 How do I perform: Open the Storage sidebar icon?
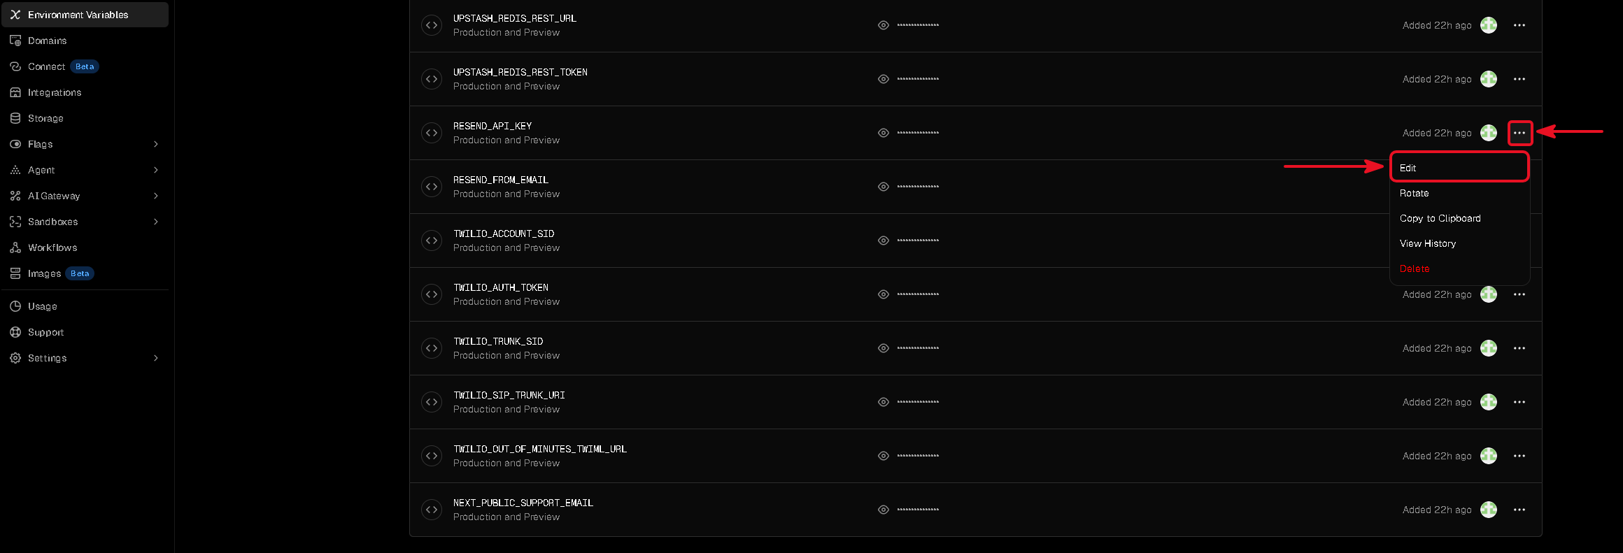[15, 118]
